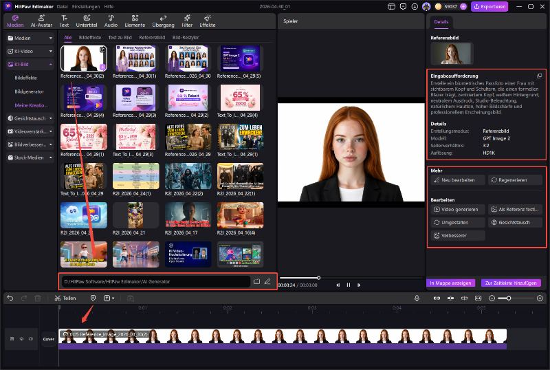Image resolution: width=550 pixels, height=370 pixels.
Task: Change the window layout icon
Action: [391, 7]
